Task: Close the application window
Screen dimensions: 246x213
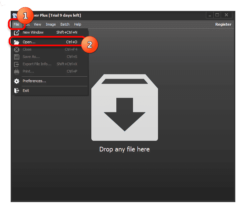Action: [x=226, y=15]
